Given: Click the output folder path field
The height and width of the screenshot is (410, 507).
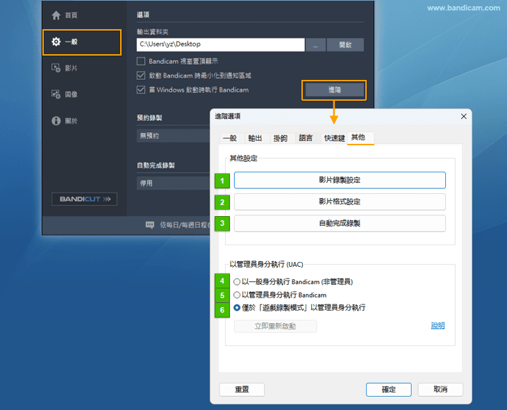Looking at the screenshot, I should pos(221,44).
